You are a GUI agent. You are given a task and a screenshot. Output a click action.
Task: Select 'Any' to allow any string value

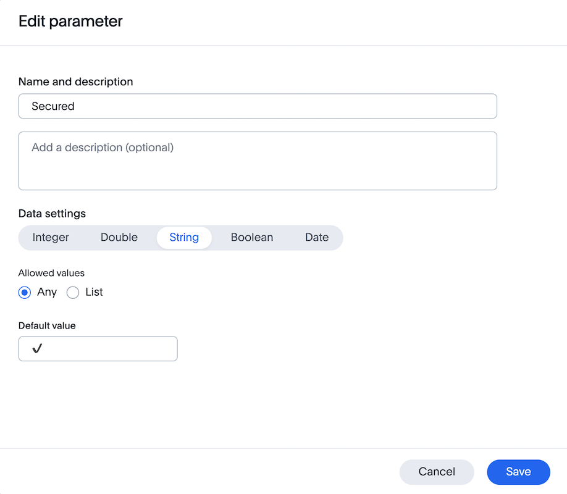point(24,292)
